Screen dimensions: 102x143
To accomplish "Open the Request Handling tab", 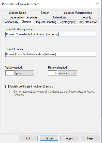I will pos(46,22).
